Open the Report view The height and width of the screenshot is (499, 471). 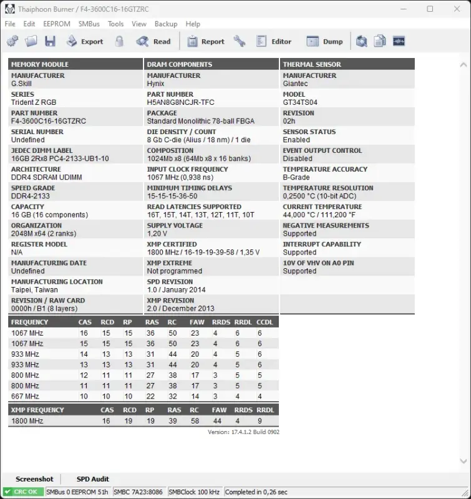point(205,42)
